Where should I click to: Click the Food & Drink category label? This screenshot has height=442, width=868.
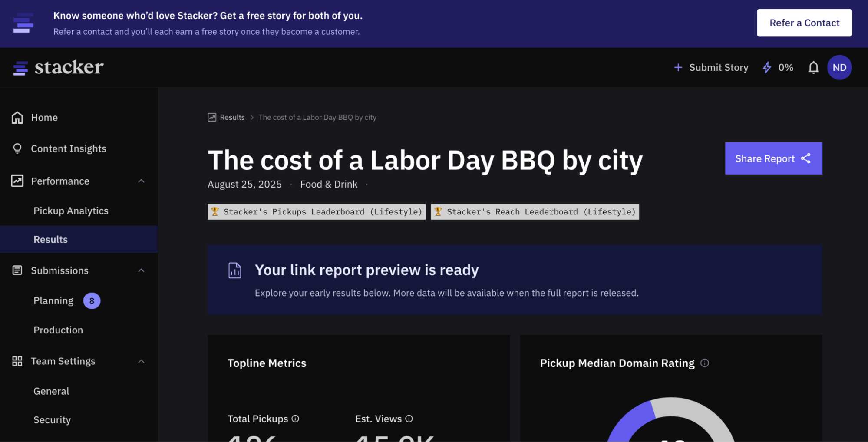coord(329,185)
